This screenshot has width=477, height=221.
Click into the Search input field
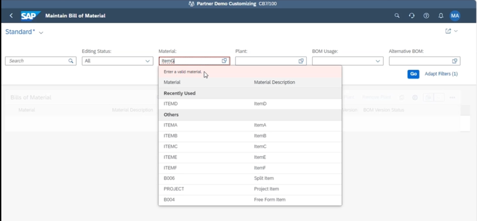(37, 61)
